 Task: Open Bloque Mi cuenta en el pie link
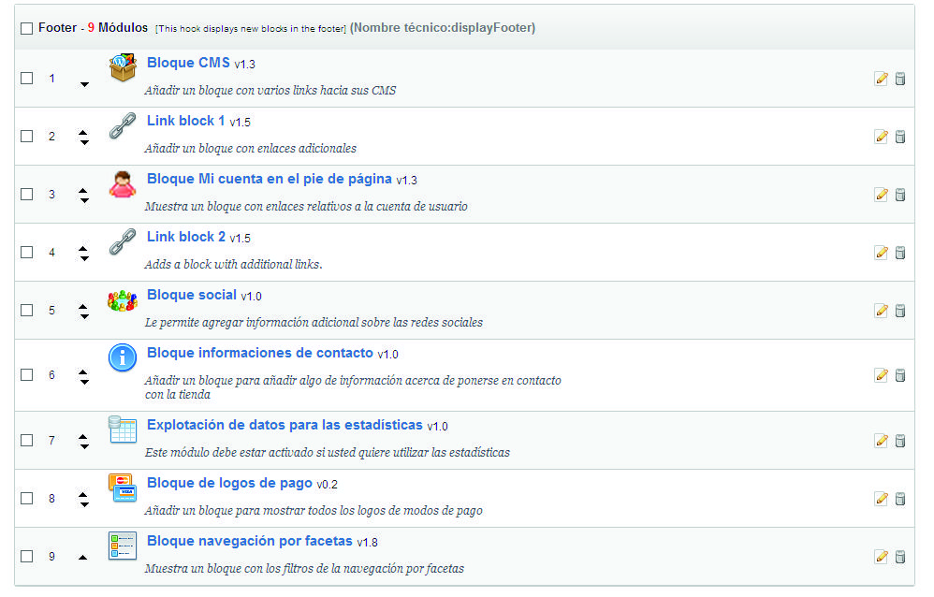(x=270, y=179)
